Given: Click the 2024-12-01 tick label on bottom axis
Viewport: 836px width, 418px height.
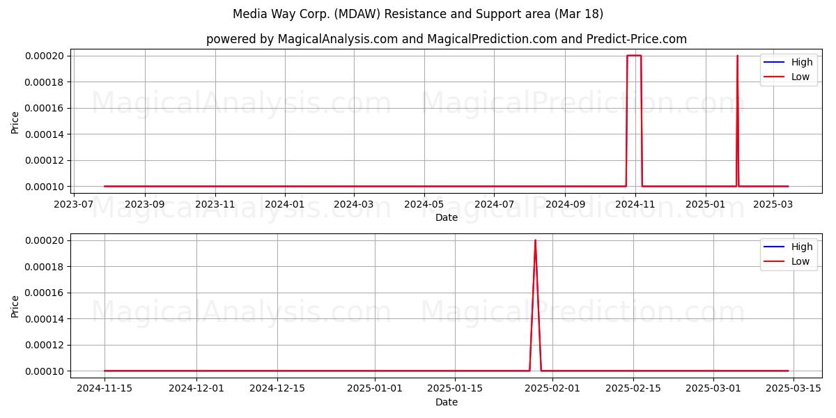Looking at the screenshot, I should [x=196, y=389].
